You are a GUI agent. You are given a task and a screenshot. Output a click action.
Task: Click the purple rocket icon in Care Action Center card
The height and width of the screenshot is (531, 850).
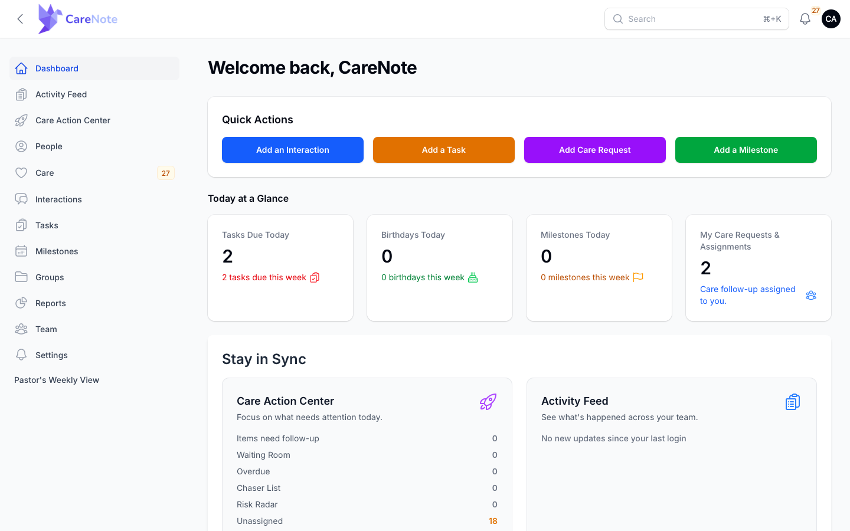(488, 402)
